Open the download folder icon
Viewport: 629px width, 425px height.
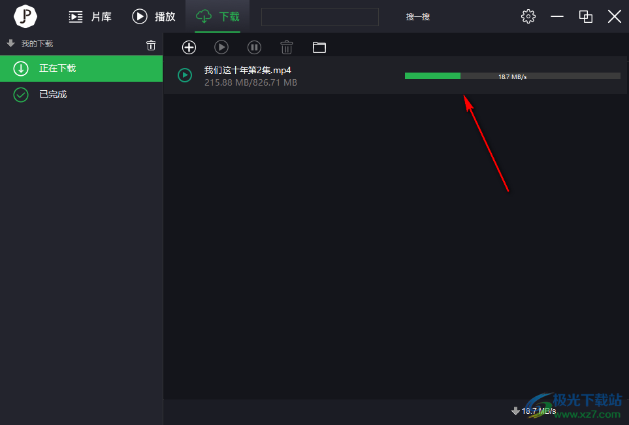point(319,47)
